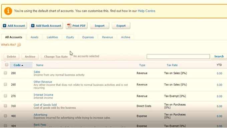Switch to the Expenses tab
Image resolution: width=227 pixels, height=128 pixels.
88,37
